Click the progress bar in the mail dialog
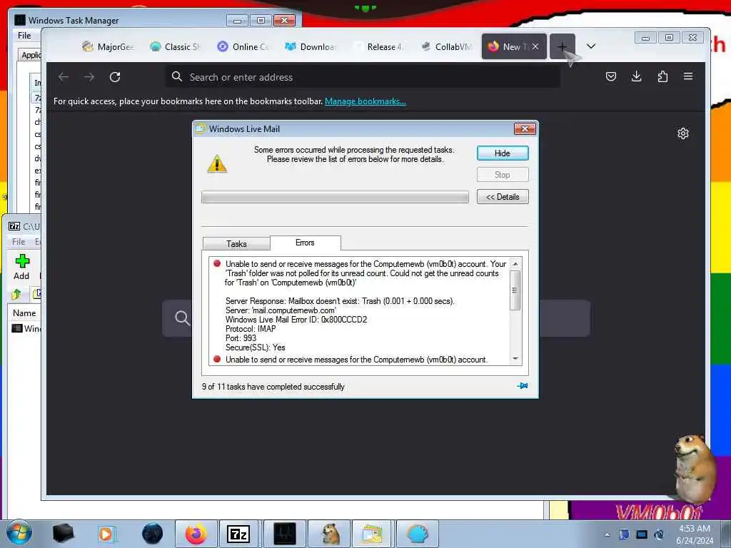This screenshot has height=548, width=731. [x=335, y=197]
